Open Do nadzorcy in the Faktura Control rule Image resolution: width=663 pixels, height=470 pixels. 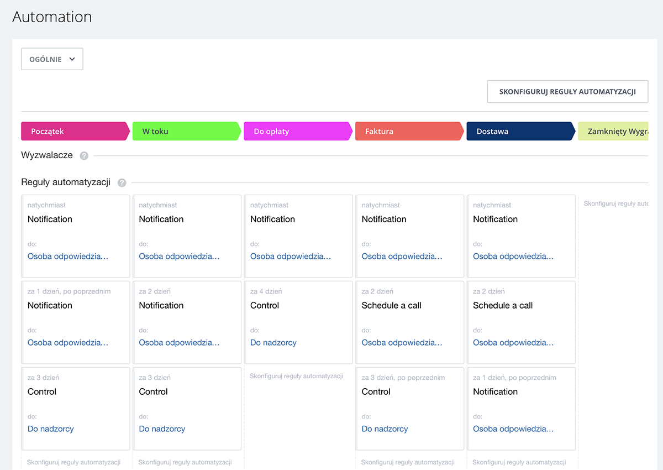tap(385, 429)
